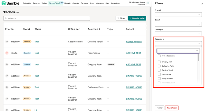Open the 'Hi' task link

(x=36, y=110)
